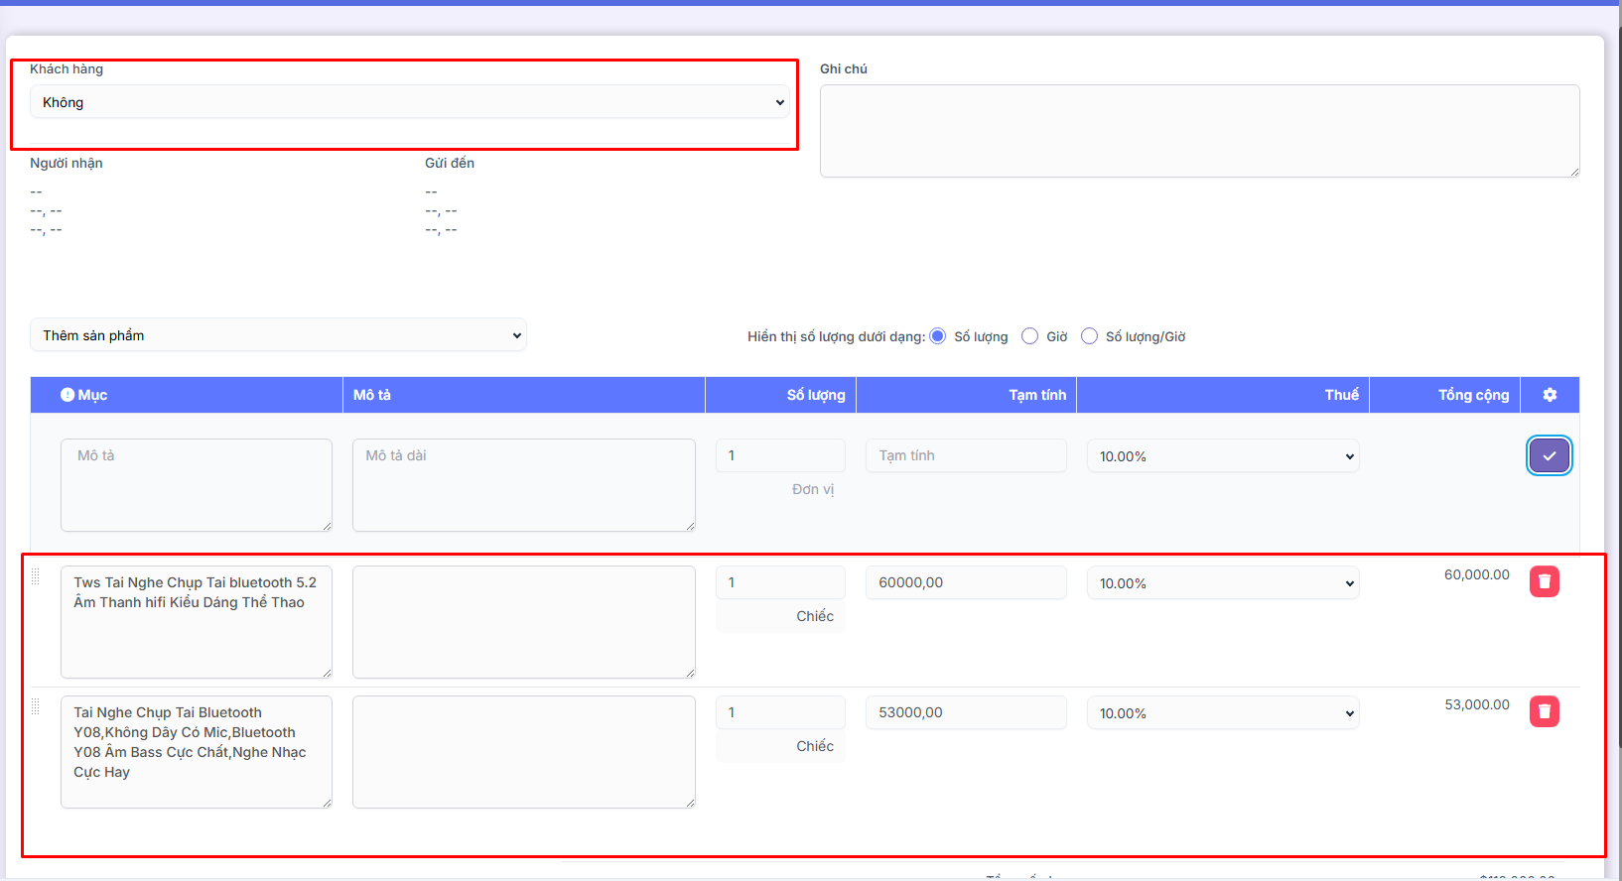Open tax dropdown in the new item row
The height and width of the screenshot is (881, 1622).
click(x=1222, y=456)
